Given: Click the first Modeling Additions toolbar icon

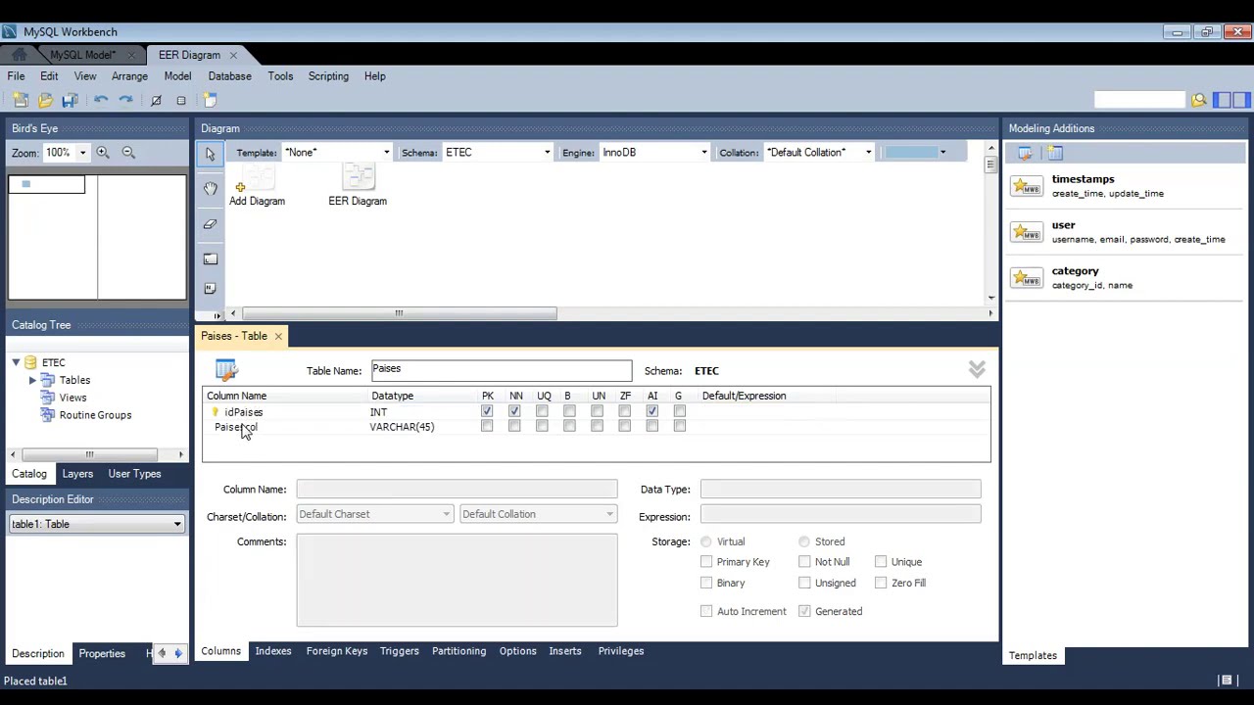Looking at the screenshot, I should click(x=1025, y=153).
